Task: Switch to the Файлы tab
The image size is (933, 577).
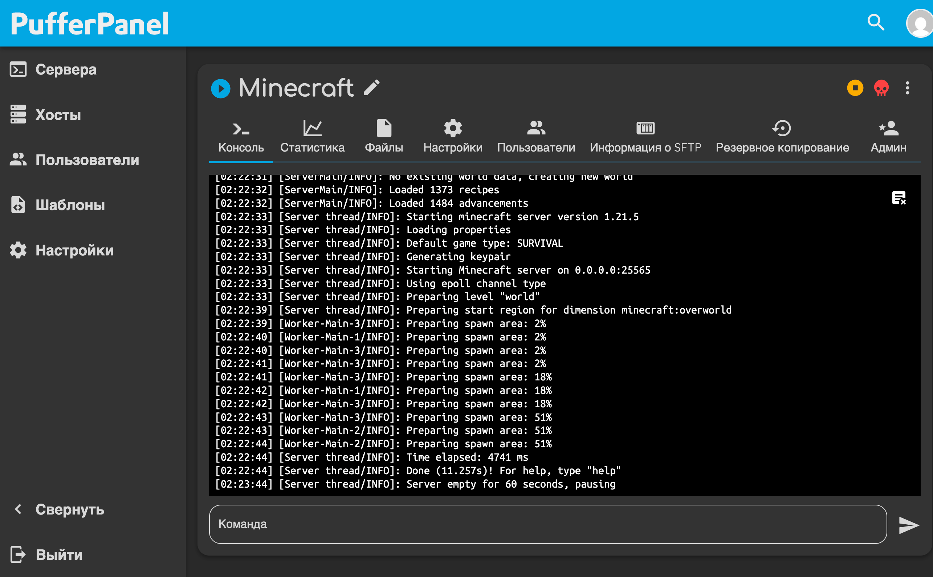Action: (x=384, y=137)
